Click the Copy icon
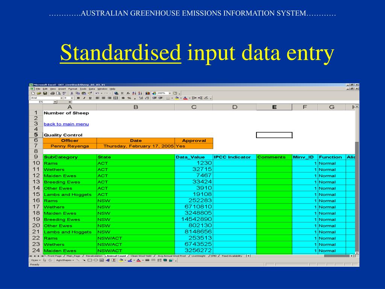The width and height of the screenshot is (385, 289). pos(77,93)
